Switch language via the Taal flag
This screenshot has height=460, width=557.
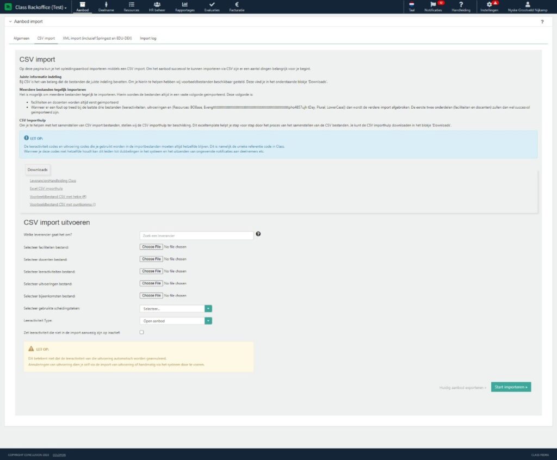(x=412, y=5)
